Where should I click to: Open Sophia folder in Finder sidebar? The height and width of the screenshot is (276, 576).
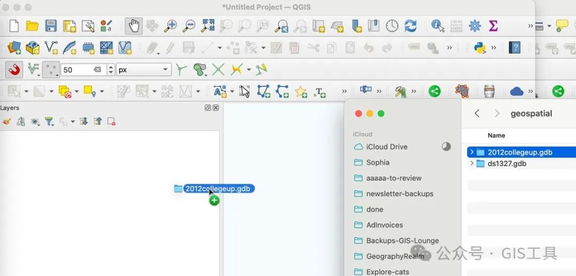point(372,162)
